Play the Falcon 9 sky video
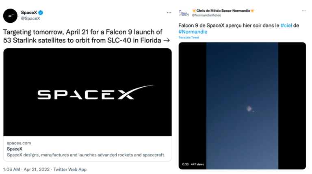The image size is (312, 174). [x=242, y=105]
